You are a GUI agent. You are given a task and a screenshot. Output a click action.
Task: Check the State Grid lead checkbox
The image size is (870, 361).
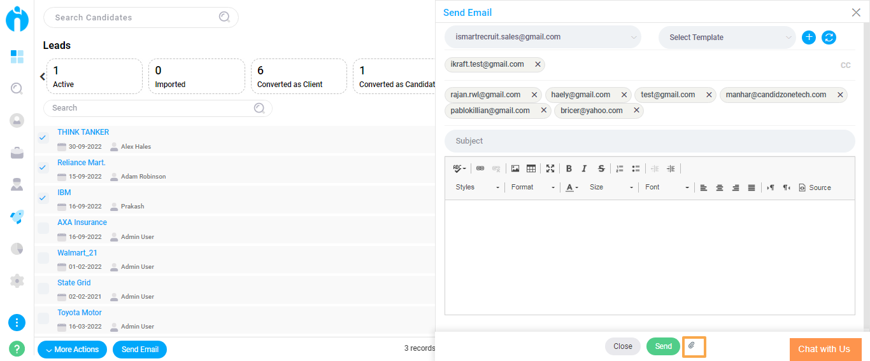[43, 288]
